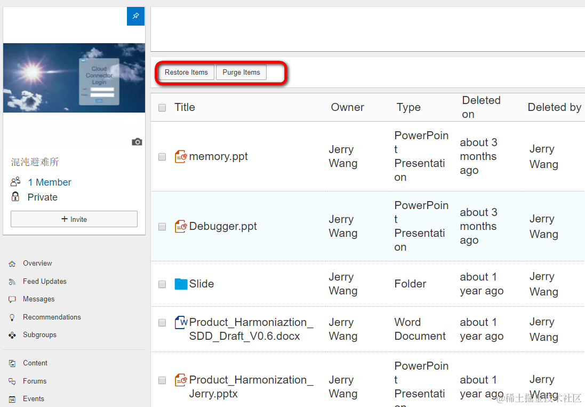This screenshot has width=585, height=407.
Task: Click 'about 1 year ago' in Slide row
Action: [482, 284]
